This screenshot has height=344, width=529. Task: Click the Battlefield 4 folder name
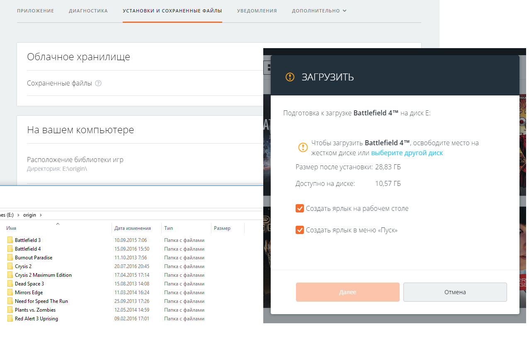point(28,249)
